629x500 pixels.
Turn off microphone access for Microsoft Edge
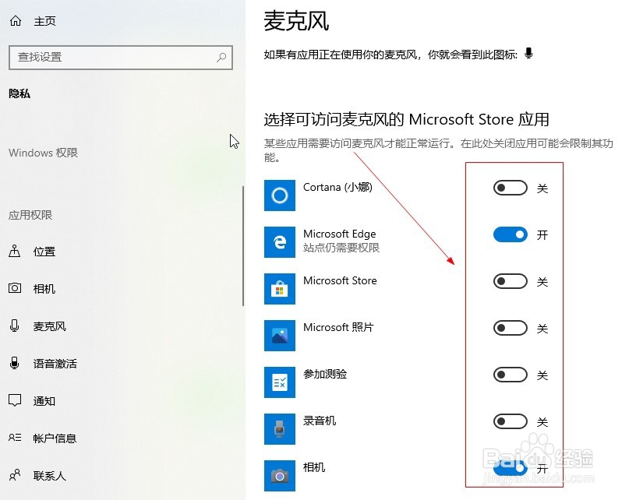pos(511,234)
